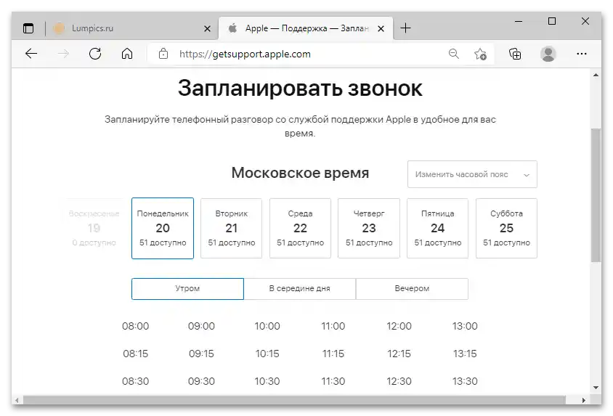
Task: Pick the 12:30 time slot
Action: pyautogui.click(x=399, y=381)
